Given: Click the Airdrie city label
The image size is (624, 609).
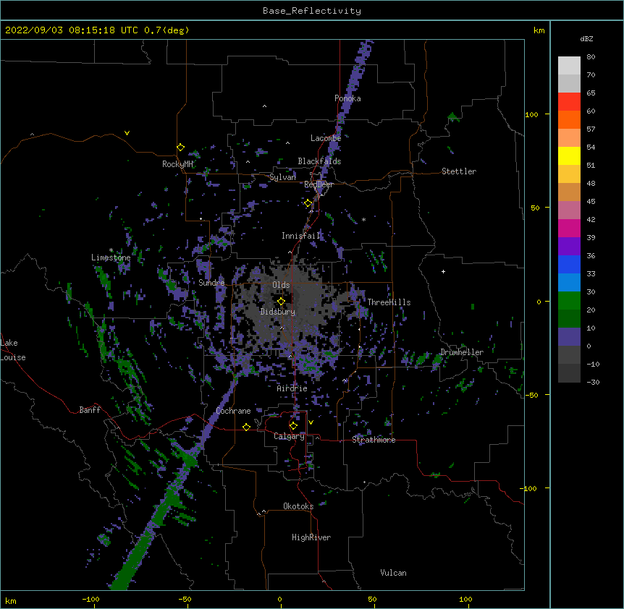Looking at the screenshot, I should 292,388.
